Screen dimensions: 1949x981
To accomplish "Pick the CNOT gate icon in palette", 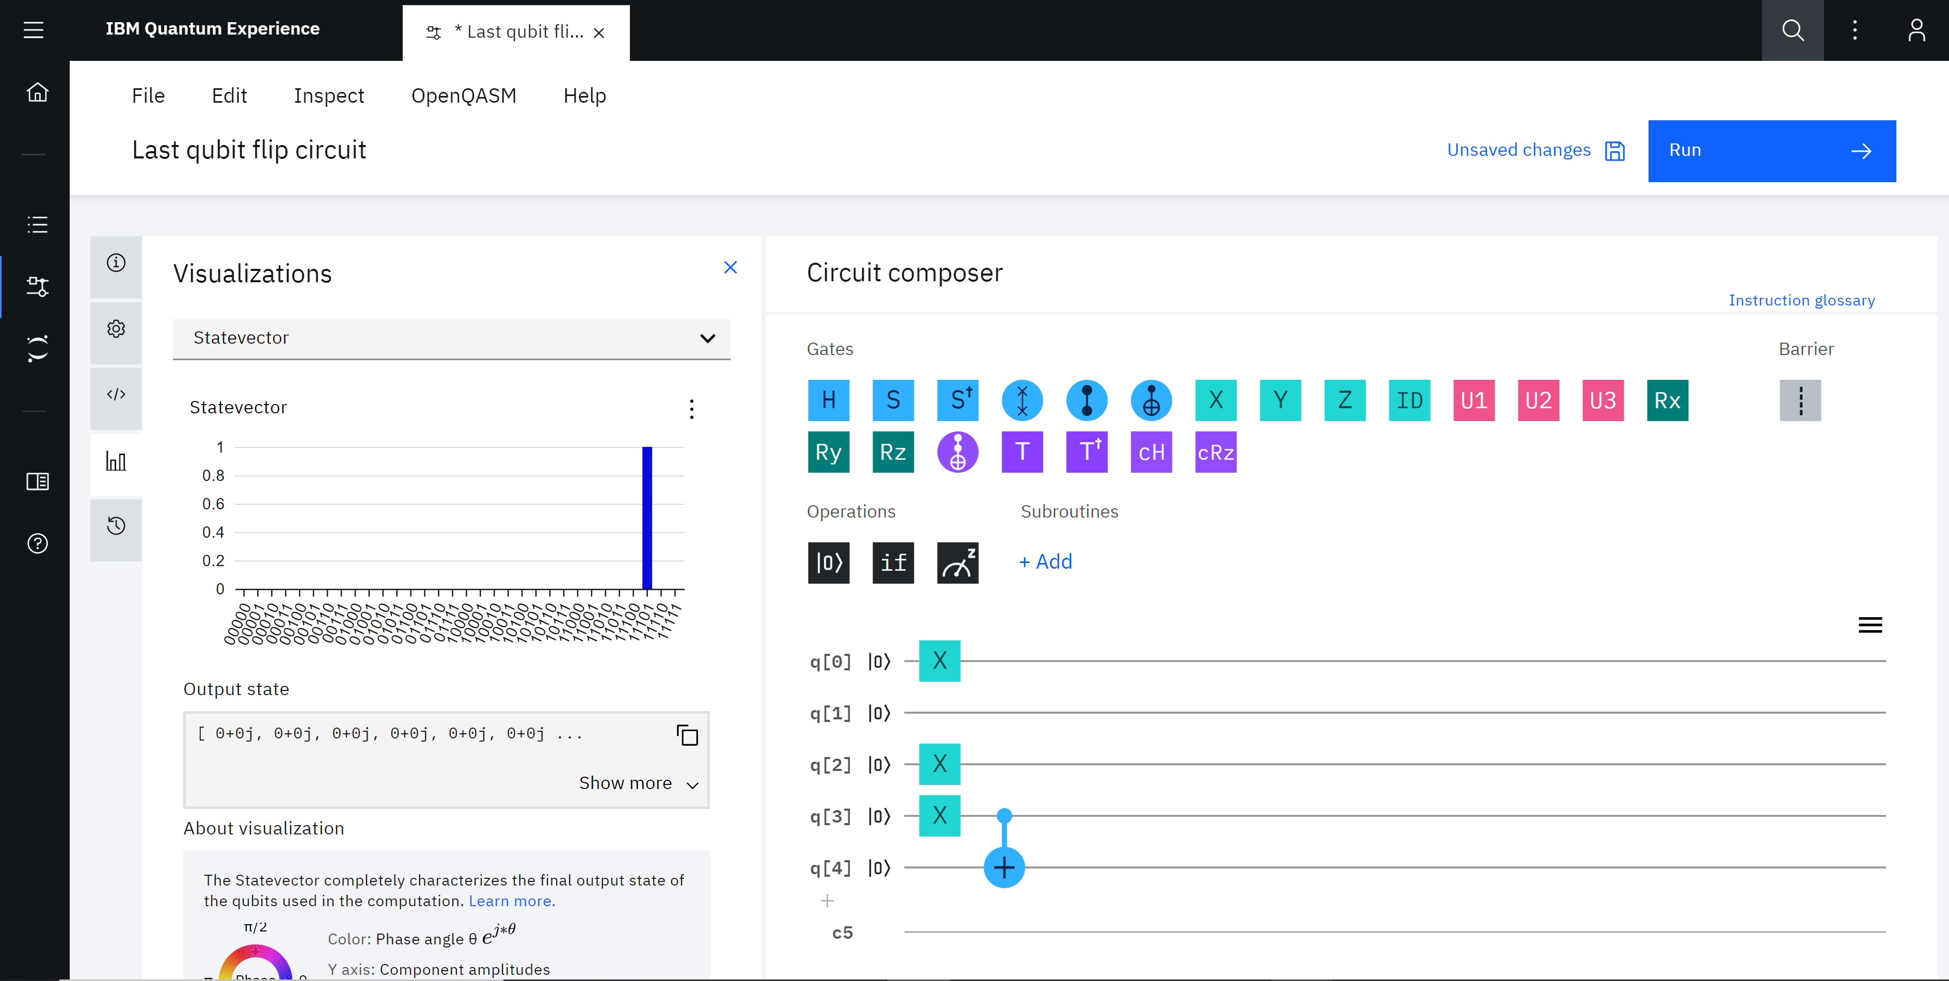I will 1151,400.
